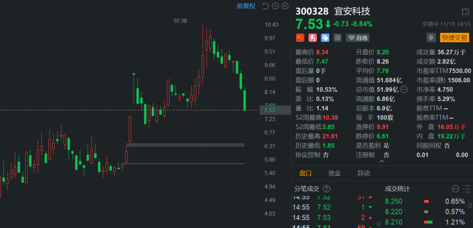Click the 开盘价 value 8.20
The image size is (473, 228).
(383, 52)
